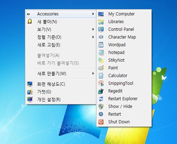Select 새로 고침(E) to refresh
Viewport: 177px width, 144px height.
pos(61,45)
